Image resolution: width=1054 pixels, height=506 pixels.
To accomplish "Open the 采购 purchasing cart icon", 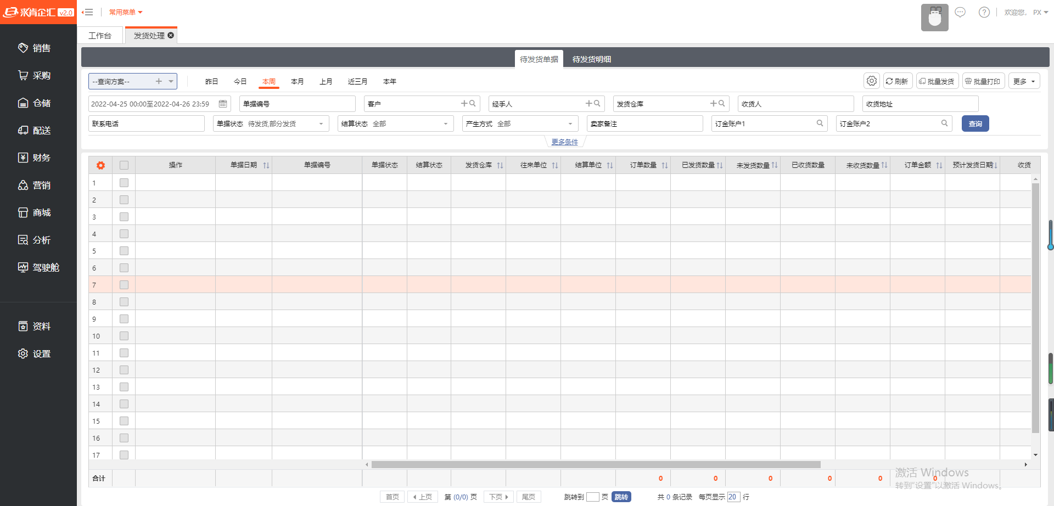I will pyautogui.click(x=23, y=76).
